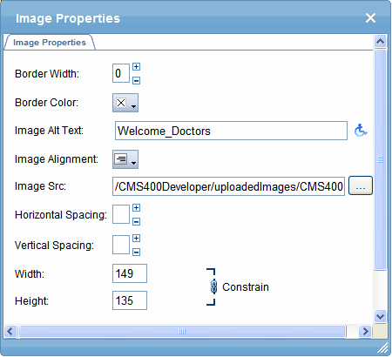Click accessibility wheelchair icon beside Alt Text

361,131
